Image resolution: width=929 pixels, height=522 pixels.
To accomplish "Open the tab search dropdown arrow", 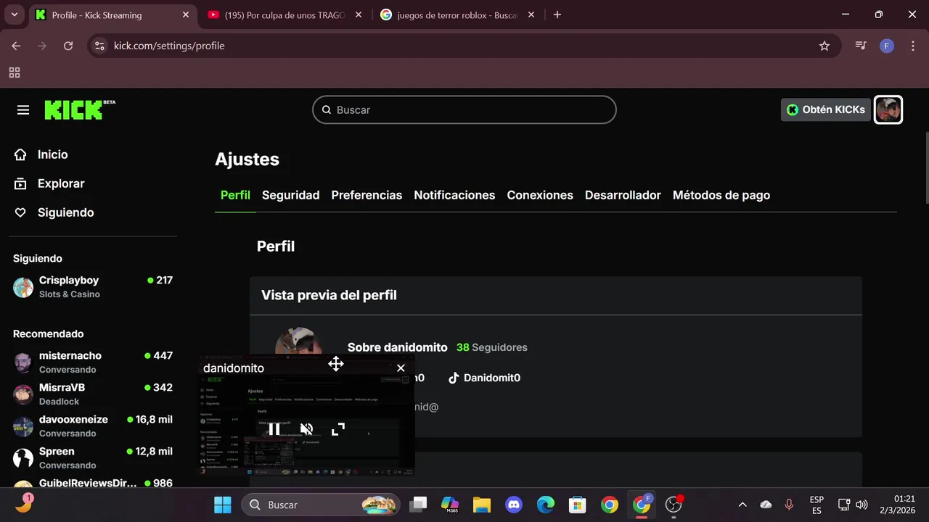I will (15, 14).
